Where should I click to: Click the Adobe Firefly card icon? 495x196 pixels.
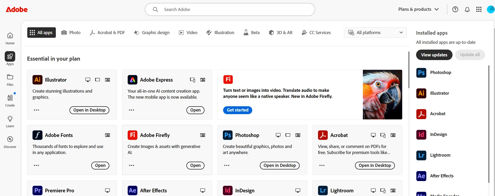point(133,135)
